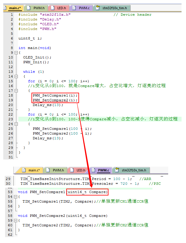The height and width of the screenshot is (243, 186).
Task: Collapse while loop fold at line 14
Action: [x=16, y=76]
